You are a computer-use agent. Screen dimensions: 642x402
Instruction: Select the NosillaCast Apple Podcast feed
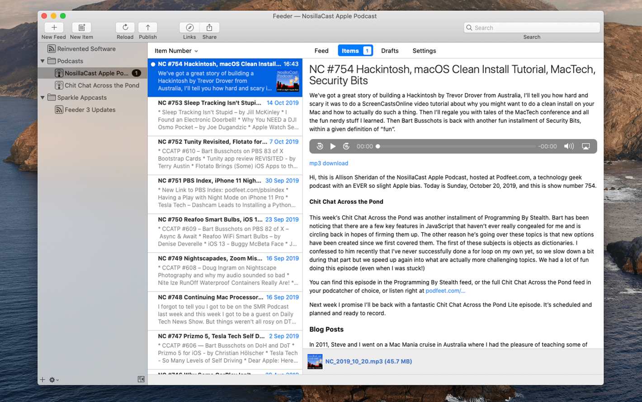tap(93, 73)
